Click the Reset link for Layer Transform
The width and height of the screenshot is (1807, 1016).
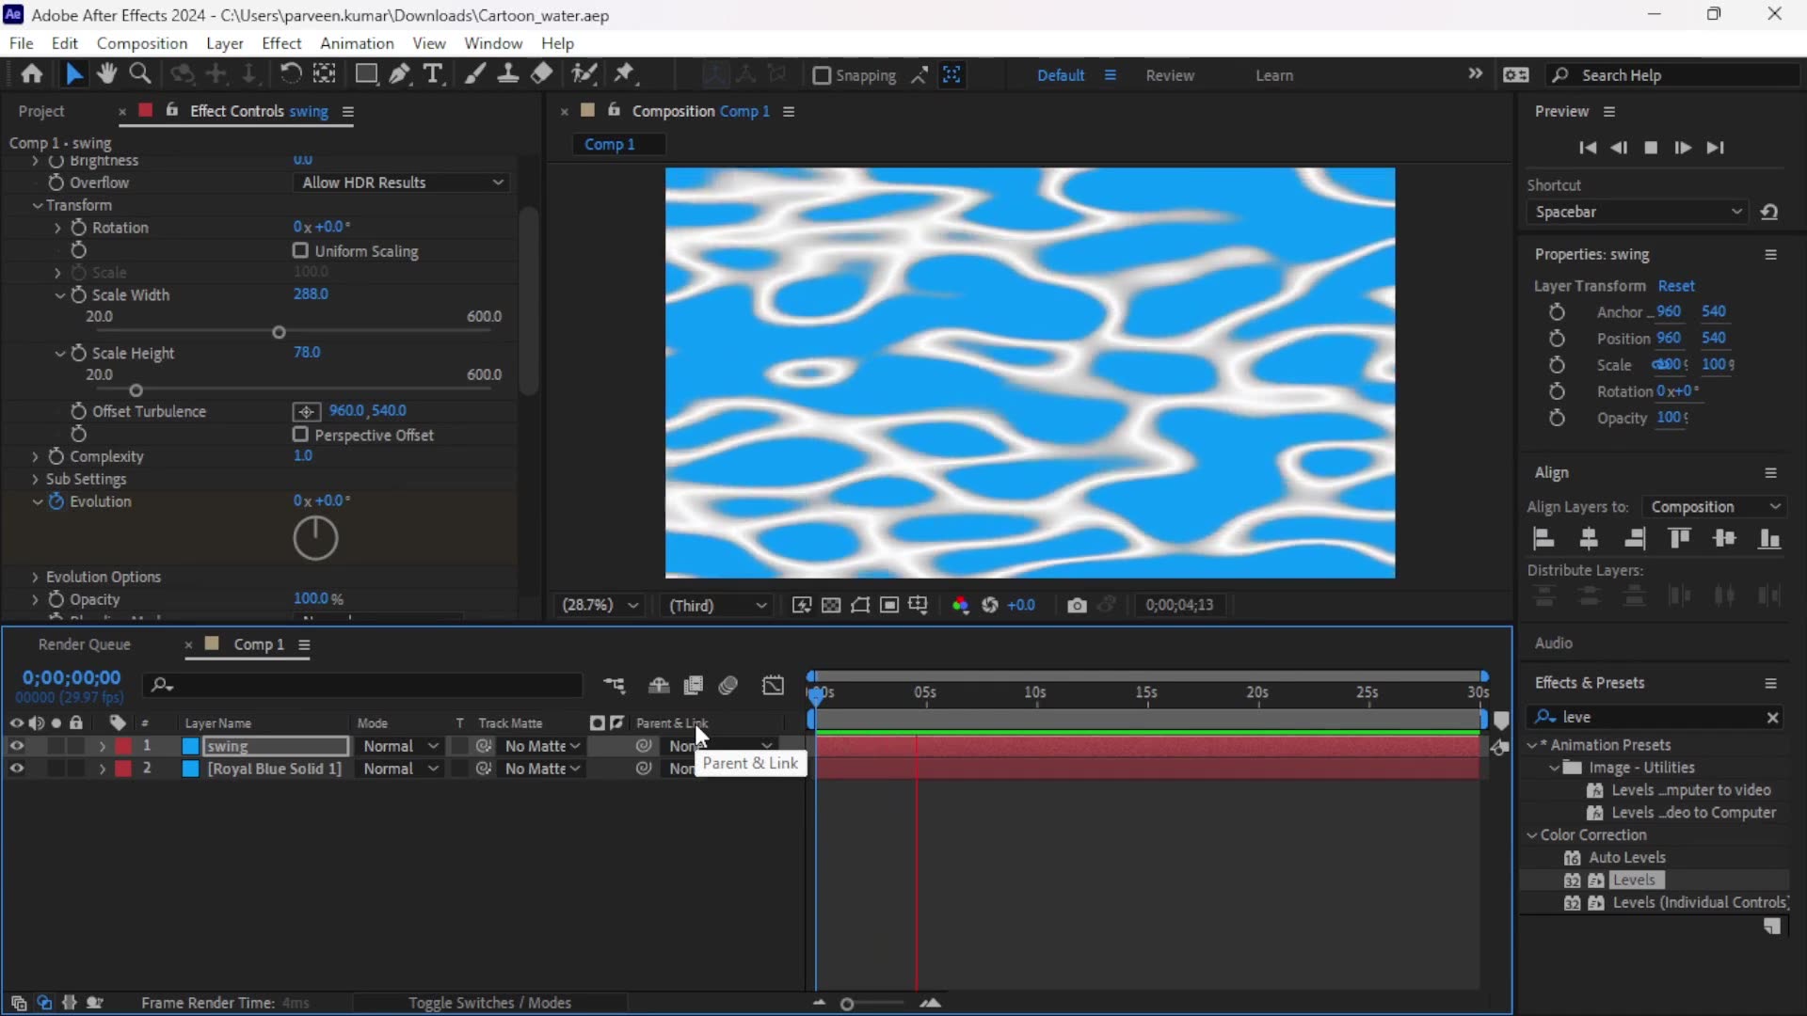click(x=1676, y=285)
